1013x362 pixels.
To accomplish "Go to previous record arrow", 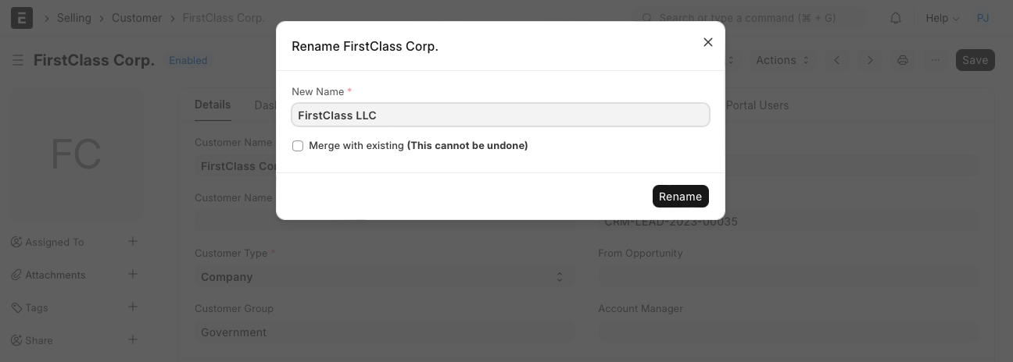I will (x=837, y=60).
